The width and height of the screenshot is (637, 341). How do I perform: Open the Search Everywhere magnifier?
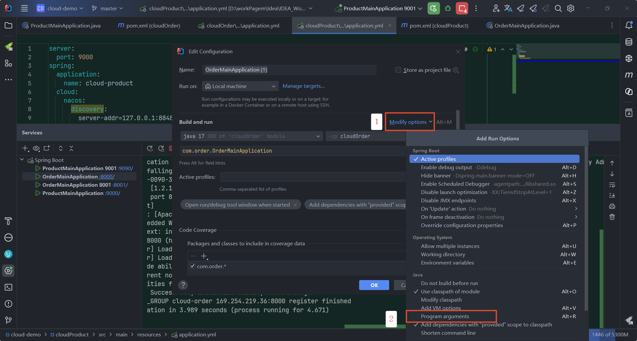pyautogui.click(x=558, y=8)
